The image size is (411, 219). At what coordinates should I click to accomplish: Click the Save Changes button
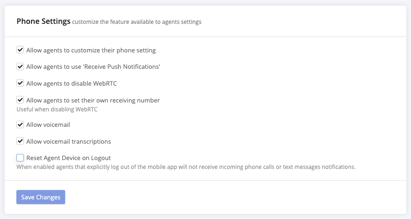coord(41,197)
